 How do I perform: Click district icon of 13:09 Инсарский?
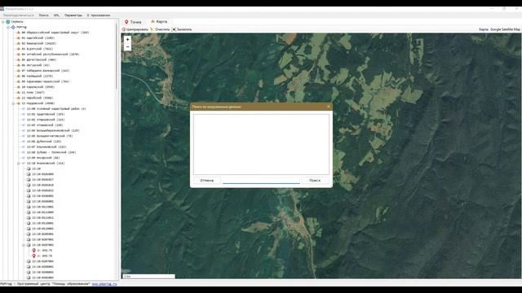24,158
